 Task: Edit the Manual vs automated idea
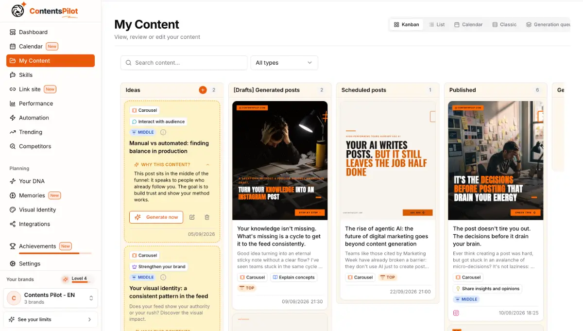(192, 217)
